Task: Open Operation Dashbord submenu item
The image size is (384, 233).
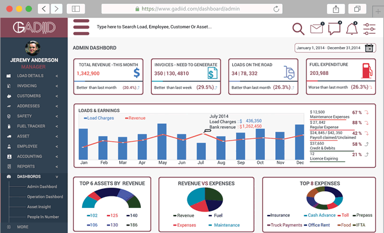Action: point(45,196)
